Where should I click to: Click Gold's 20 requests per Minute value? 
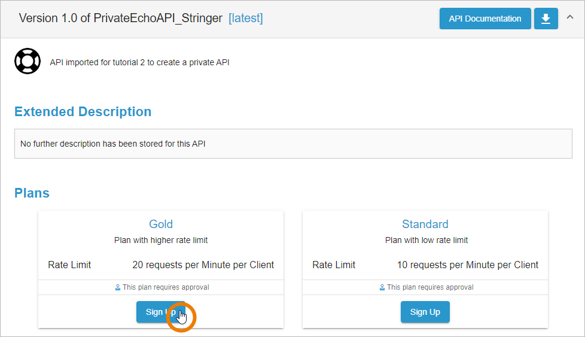click(203, 265)
